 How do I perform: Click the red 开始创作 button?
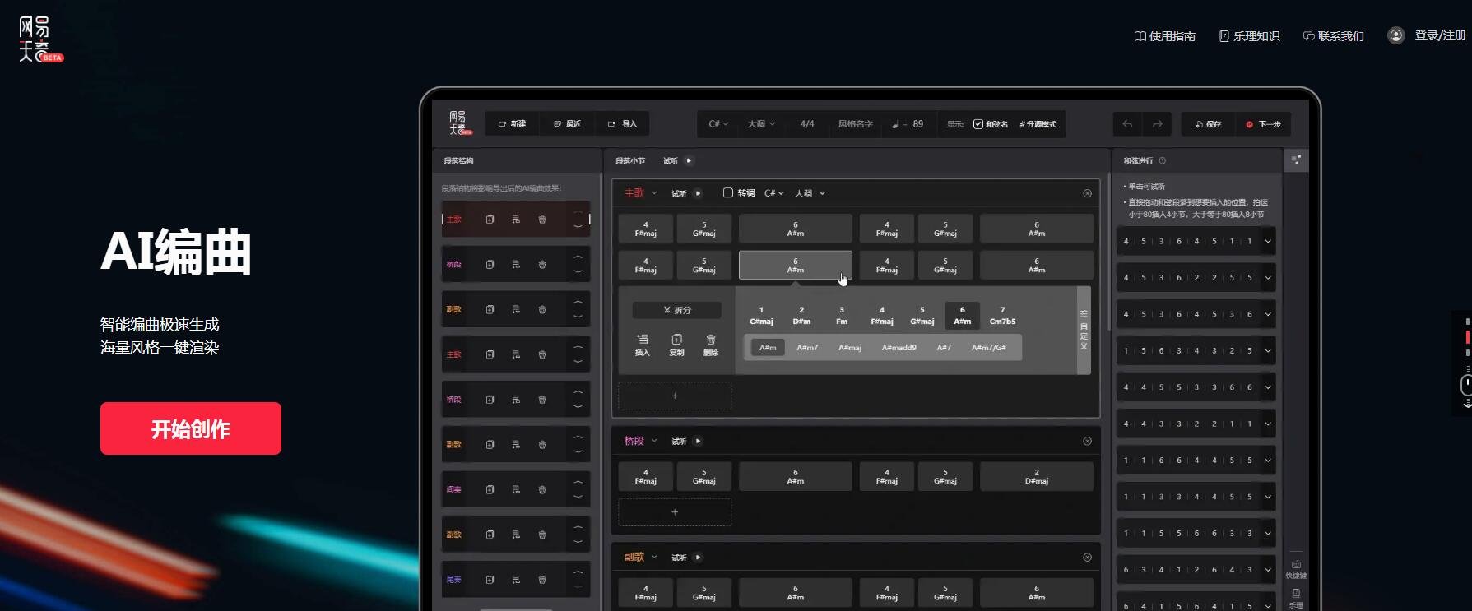tap(191, 428)
